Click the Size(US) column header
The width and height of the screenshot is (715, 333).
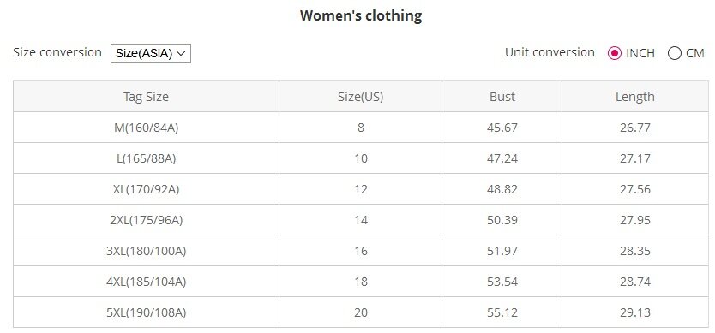[361, 97]
